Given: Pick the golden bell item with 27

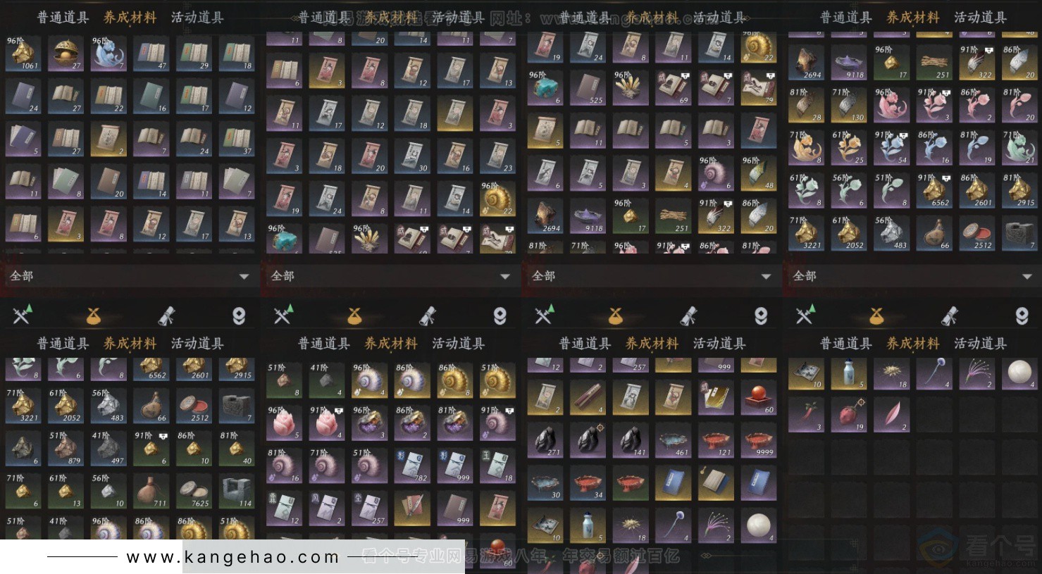Looking at the screenshot, I should 66,54.
